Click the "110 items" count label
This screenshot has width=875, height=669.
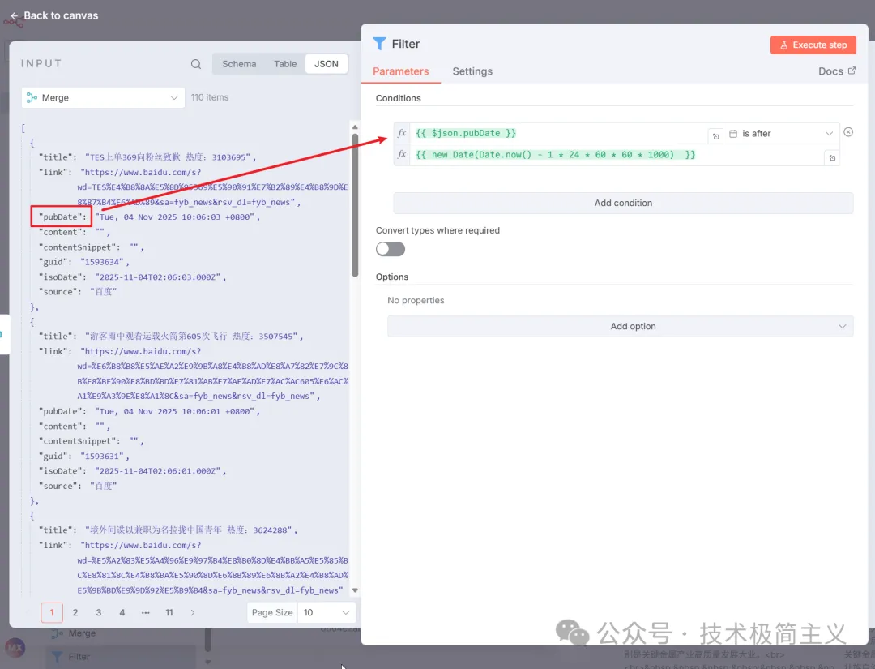[210, 97]
